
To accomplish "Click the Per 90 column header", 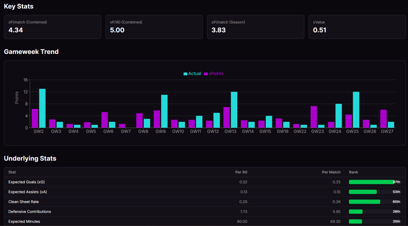I will pyautogui.click(x=241, y=172).
